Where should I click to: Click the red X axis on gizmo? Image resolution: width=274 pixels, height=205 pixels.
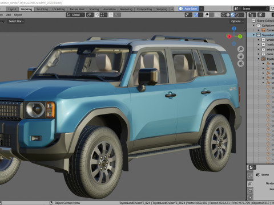229,36
